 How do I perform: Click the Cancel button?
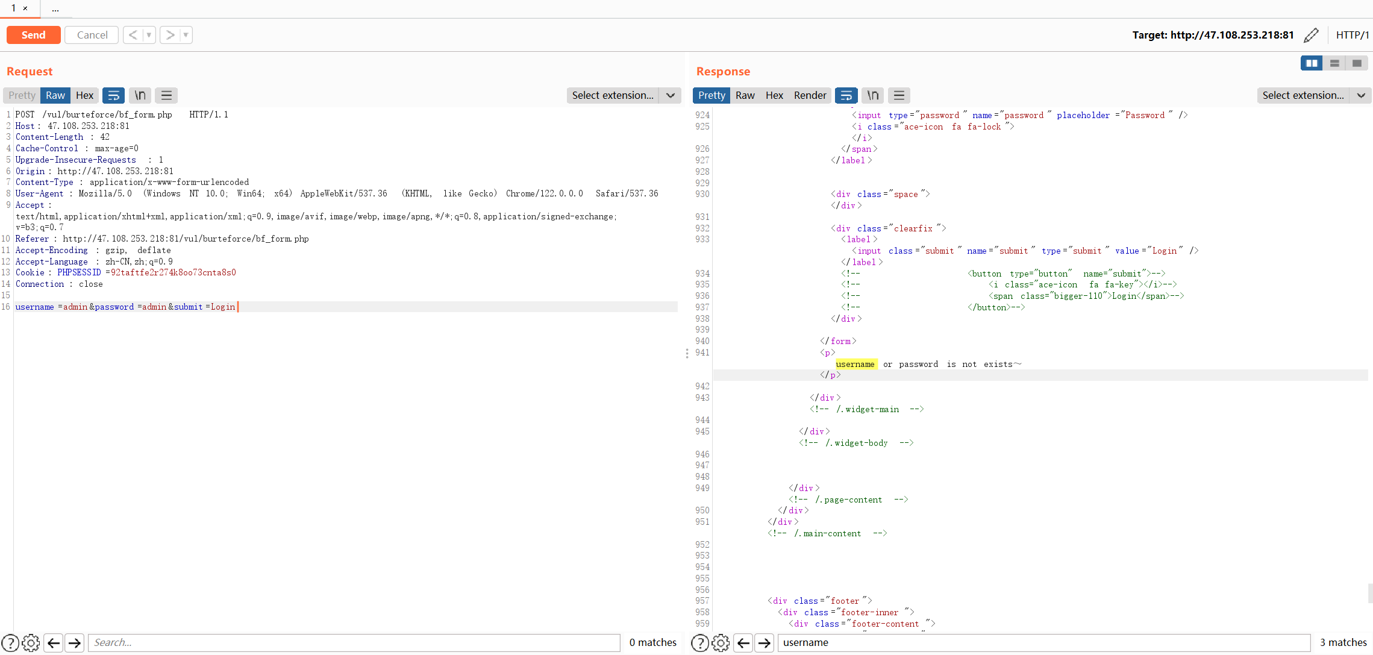pyautogui.click(x=92, y=35)
